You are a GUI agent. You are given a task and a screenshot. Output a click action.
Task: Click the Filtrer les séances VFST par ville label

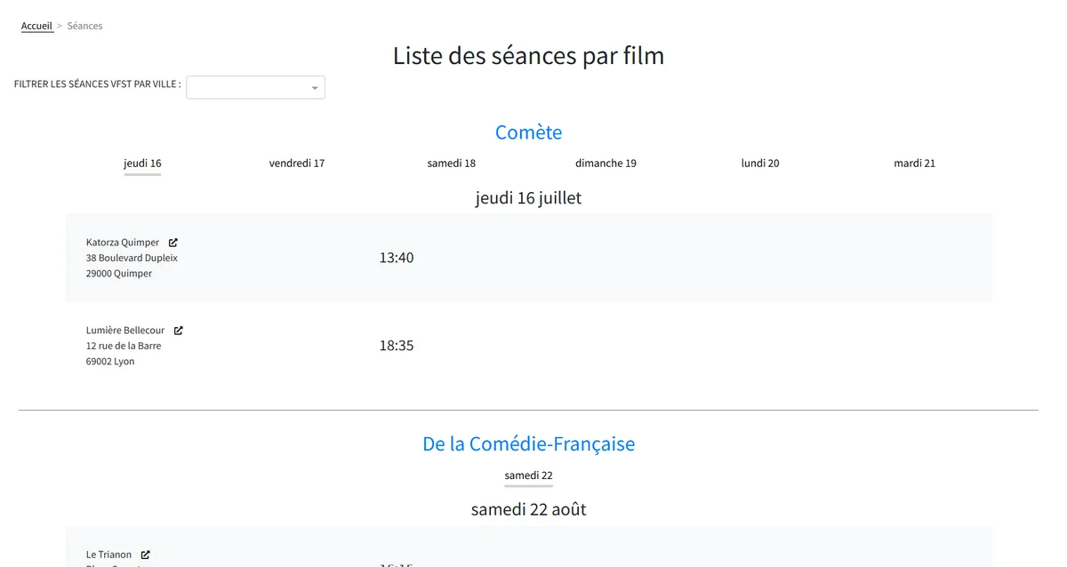98,84
